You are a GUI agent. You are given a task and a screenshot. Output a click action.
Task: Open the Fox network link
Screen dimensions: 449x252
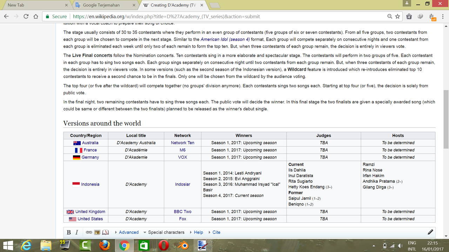point(182,219)
